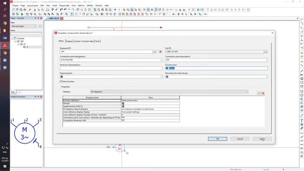Toggle the Main function checkbox
Viewport: 304px width, 171px height.
coord(61,82)
